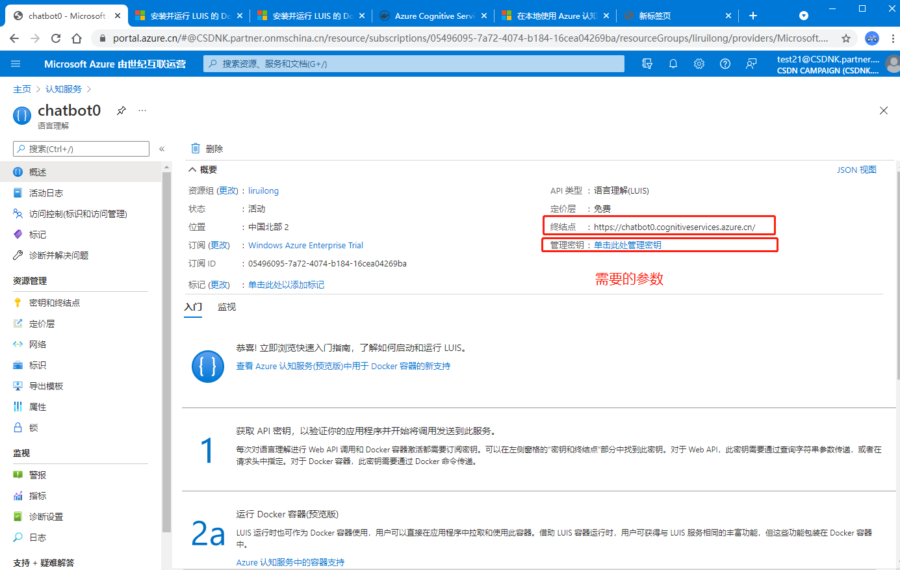Click the 导出模板 sidebar icon
This screenshot has height=570, width=900.
tap(18, 386)
